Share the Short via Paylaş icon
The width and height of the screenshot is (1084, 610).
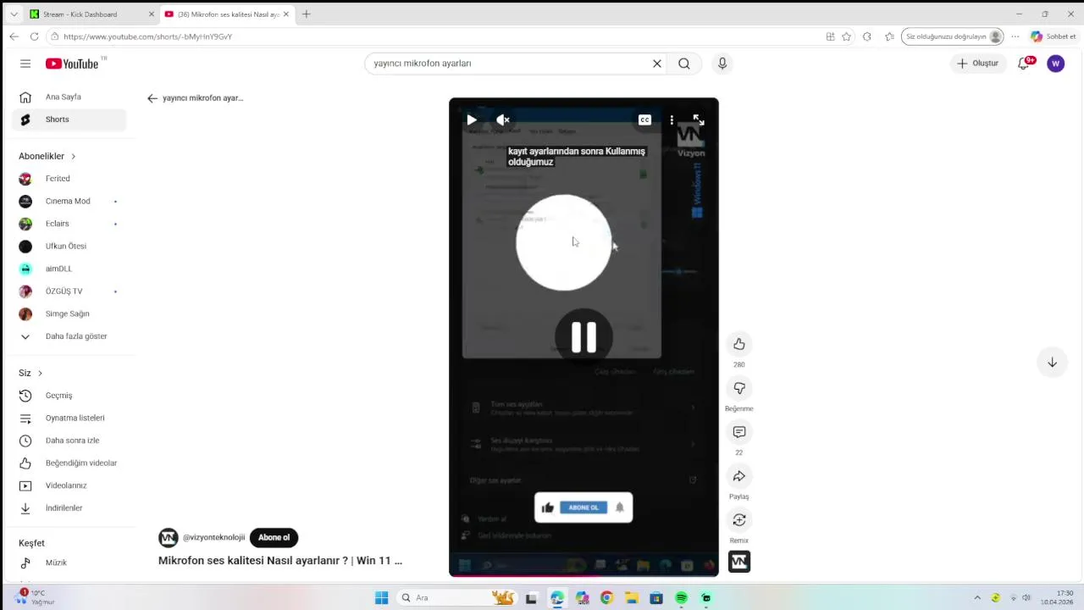point(739,476)
